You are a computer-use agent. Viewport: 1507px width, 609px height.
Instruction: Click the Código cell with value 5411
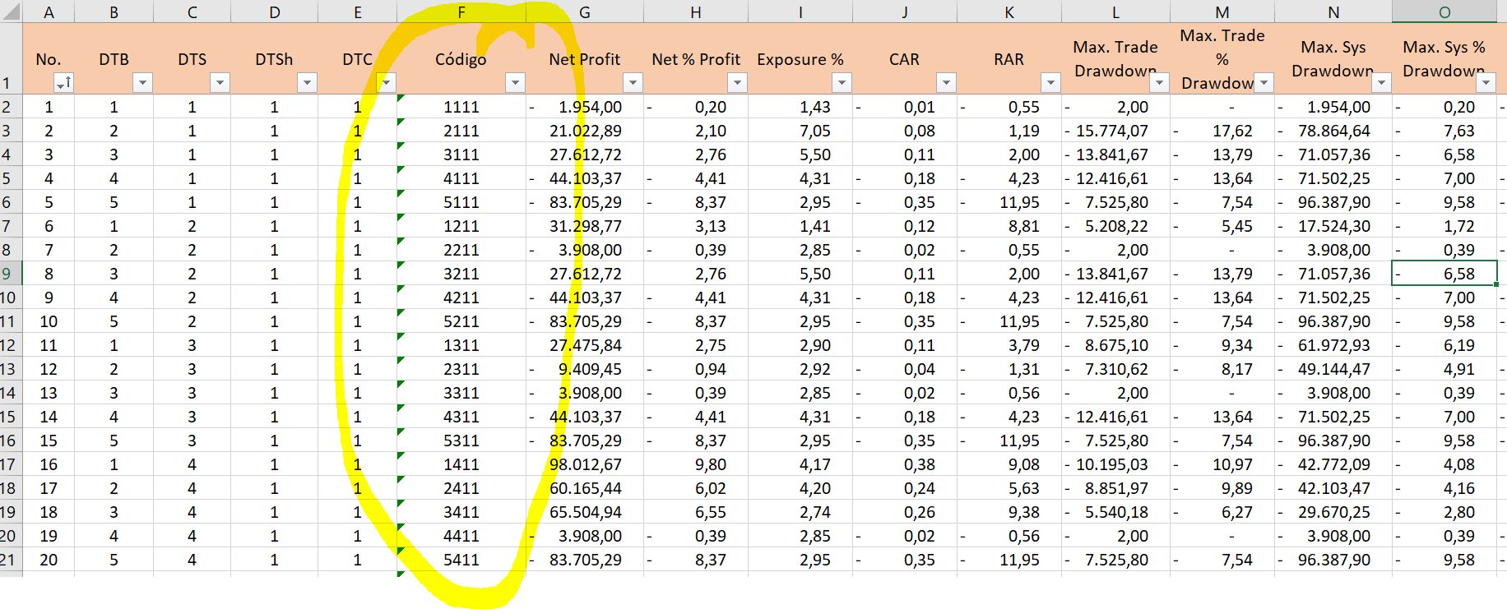coord(461,560)
